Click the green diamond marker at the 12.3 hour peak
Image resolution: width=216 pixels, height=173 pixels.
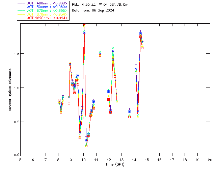(113, 48)
